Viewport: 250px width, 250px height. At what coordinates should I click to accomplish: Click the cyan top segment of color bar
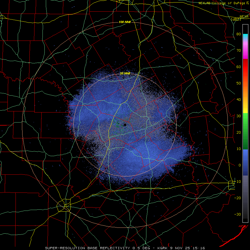click(245, 37)
